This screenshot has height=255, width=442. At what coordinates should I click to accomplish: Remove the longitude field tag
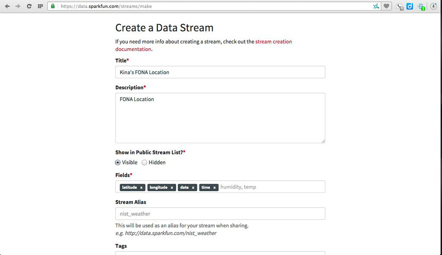pos(172,188)
